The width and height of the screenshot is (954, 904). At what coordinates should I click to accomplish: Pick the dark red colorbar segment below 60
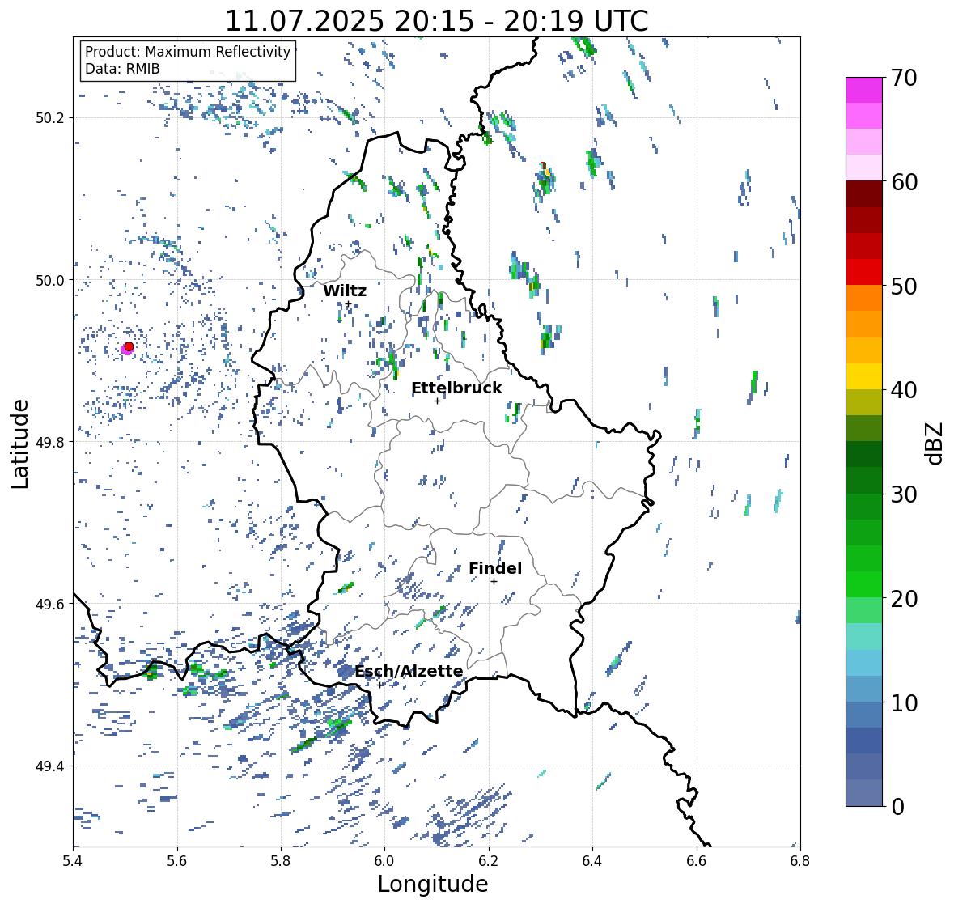[864, 193]
